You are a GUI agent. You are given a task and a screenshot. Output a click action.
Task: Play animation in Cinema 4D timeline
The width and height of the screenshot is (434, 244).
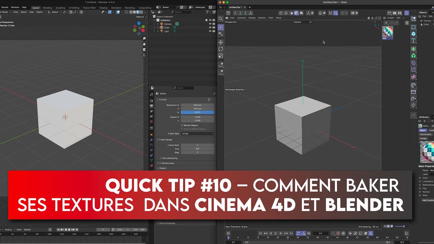point(276,233)
